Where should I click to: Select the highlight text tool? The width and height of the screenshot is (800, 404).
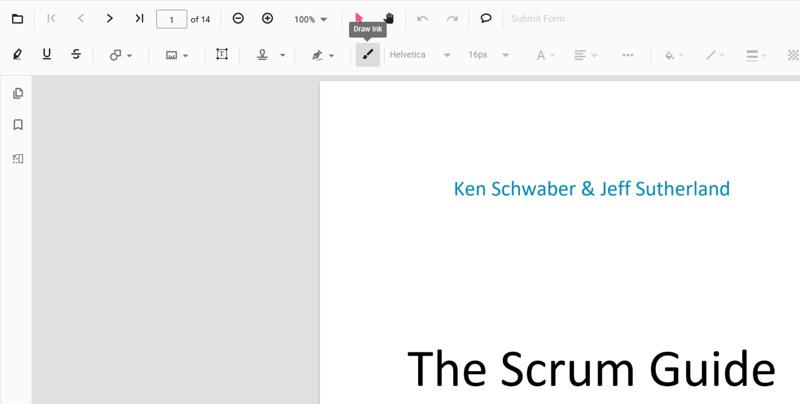click(18, 55)
